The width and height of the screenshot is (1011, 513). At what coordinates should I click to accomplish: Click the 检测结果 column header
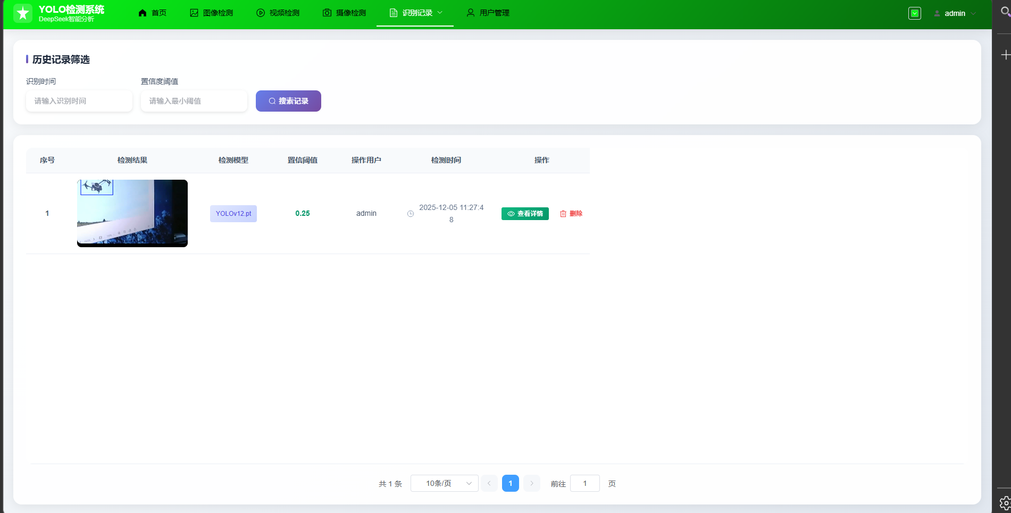132,160
